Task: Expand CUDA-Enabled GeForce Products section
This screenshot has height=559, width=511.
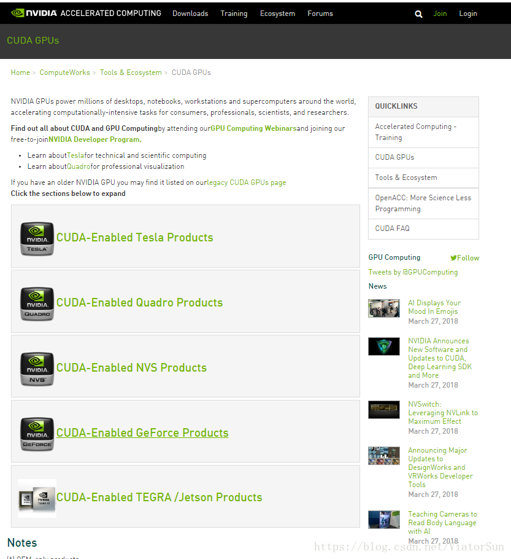Action: coord(142,433)
